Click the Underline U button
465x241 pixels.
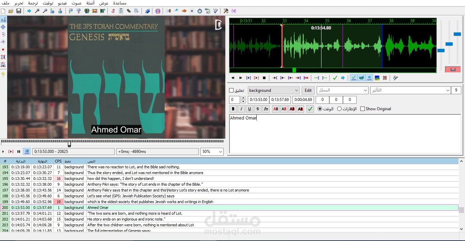pos(250,109)
